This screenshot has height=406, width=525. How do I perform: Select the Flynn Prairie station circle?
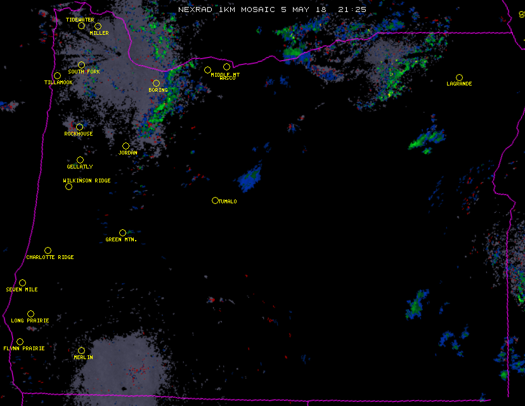tap(20, 341)
